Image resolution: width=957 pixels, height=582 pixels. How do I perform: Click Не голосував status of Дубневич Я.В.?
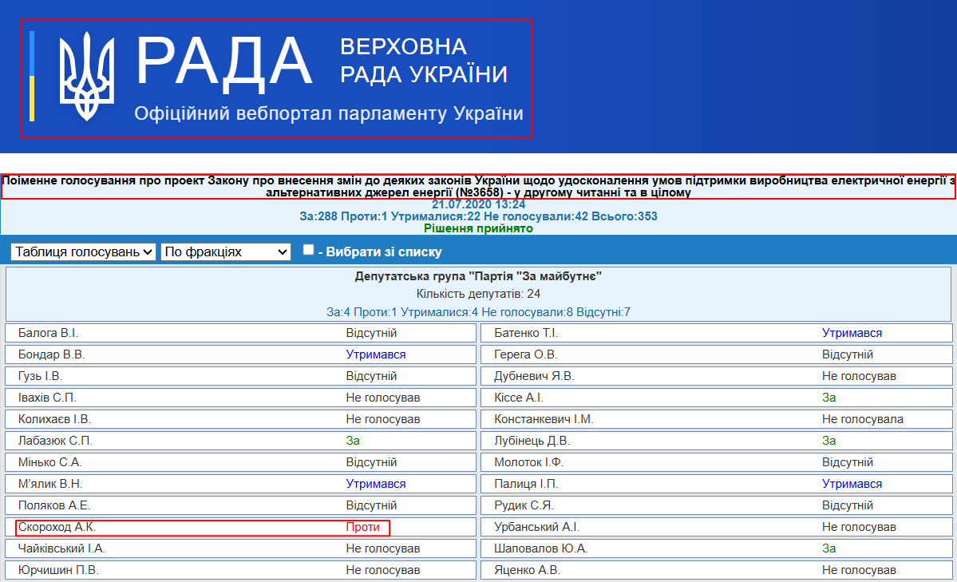point(859,376)
